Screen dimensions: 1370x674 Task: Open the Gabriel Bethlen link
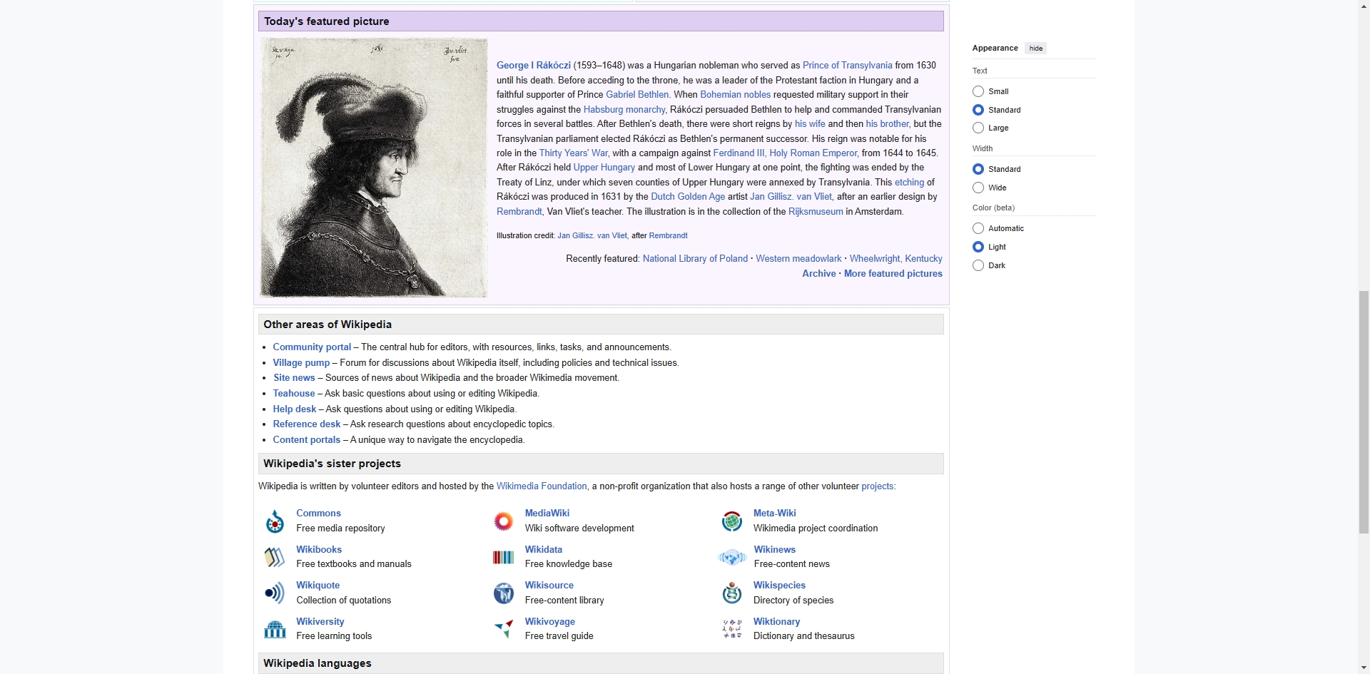(x=637, y=94)
